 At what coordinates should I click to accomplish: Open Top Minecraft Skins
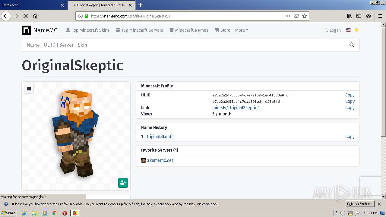point(88,30)
